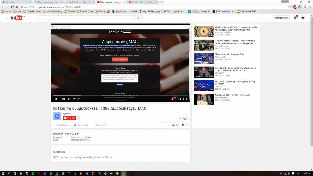
Task: Open the Online Μαγαζιά bookmark folder
Action: coord(32,11)
